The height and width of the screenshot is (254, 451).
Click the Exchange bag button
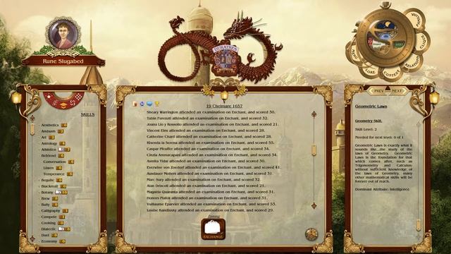coord(213,229)
